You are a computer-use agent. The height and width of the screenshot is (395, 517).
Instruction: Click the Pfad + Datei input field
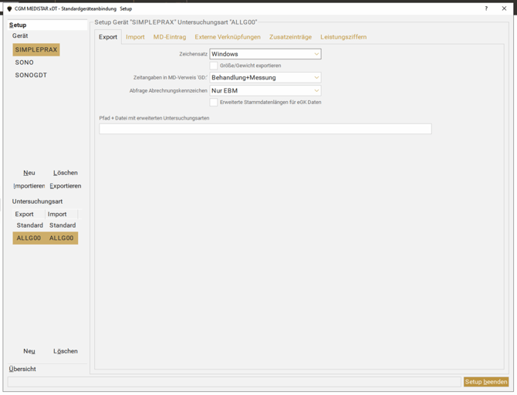pyautogui.click(x=265, y=129)
